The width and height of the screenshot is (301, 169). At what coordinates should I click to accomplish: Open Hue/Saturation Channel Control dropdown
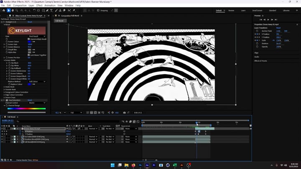tap(37, 103)
